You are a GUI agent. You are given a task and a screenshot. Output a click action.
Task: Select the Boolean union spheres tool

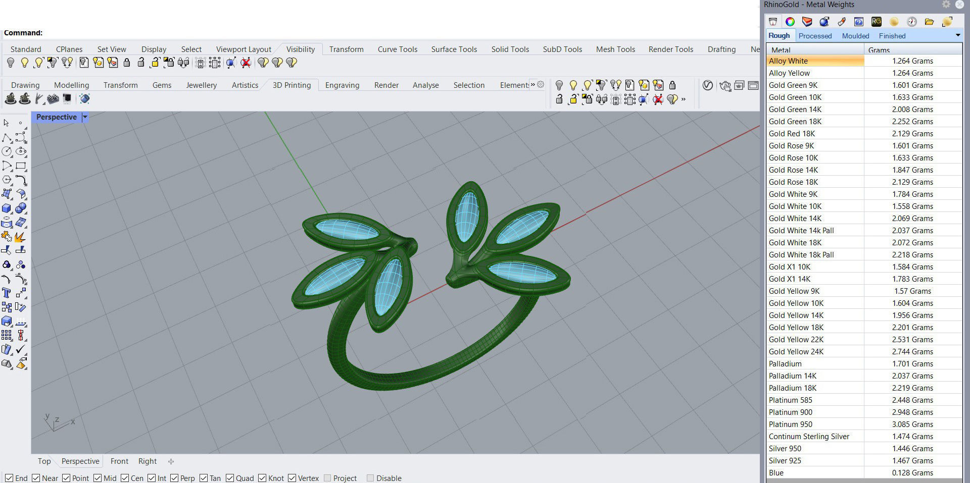[x=21, y=208]
